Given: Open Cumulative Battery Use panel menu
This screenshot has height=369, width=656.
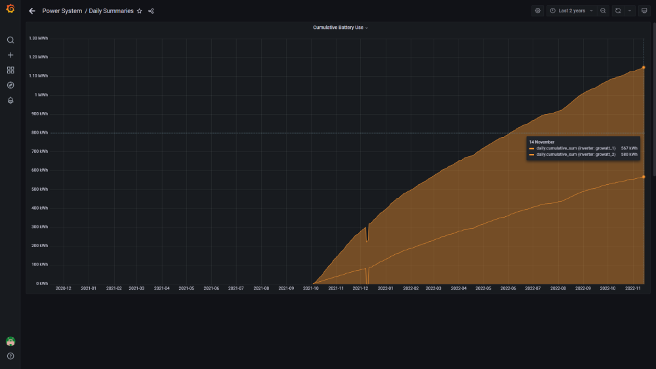Looking at the screenshot, I should coord(340,28).
